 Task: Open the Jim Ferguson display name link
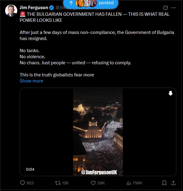(x=34, y=8)
